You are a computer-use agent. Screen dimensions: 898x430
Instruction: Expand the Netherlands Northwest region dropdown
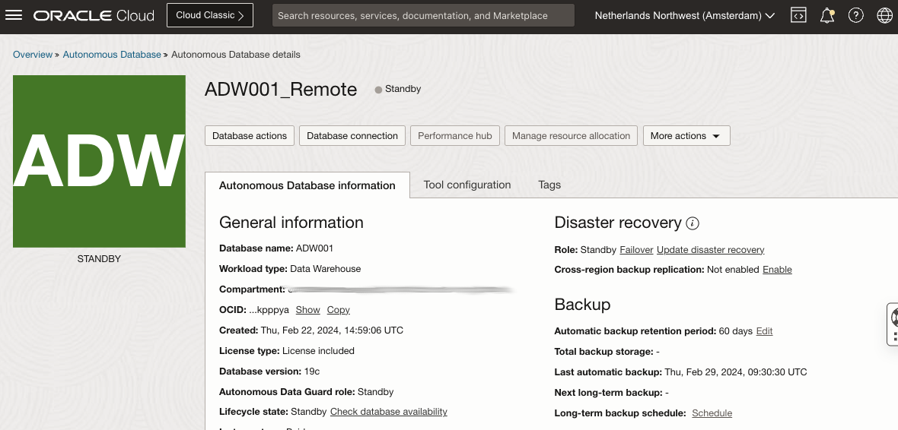(685, 15)
